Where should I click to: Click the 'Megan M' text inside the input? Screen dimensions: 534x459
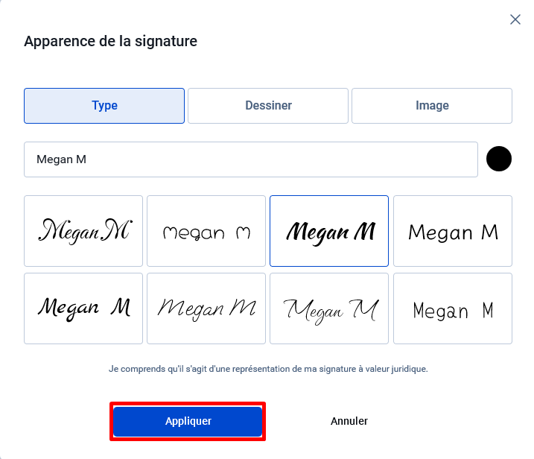tap(61, 159)
